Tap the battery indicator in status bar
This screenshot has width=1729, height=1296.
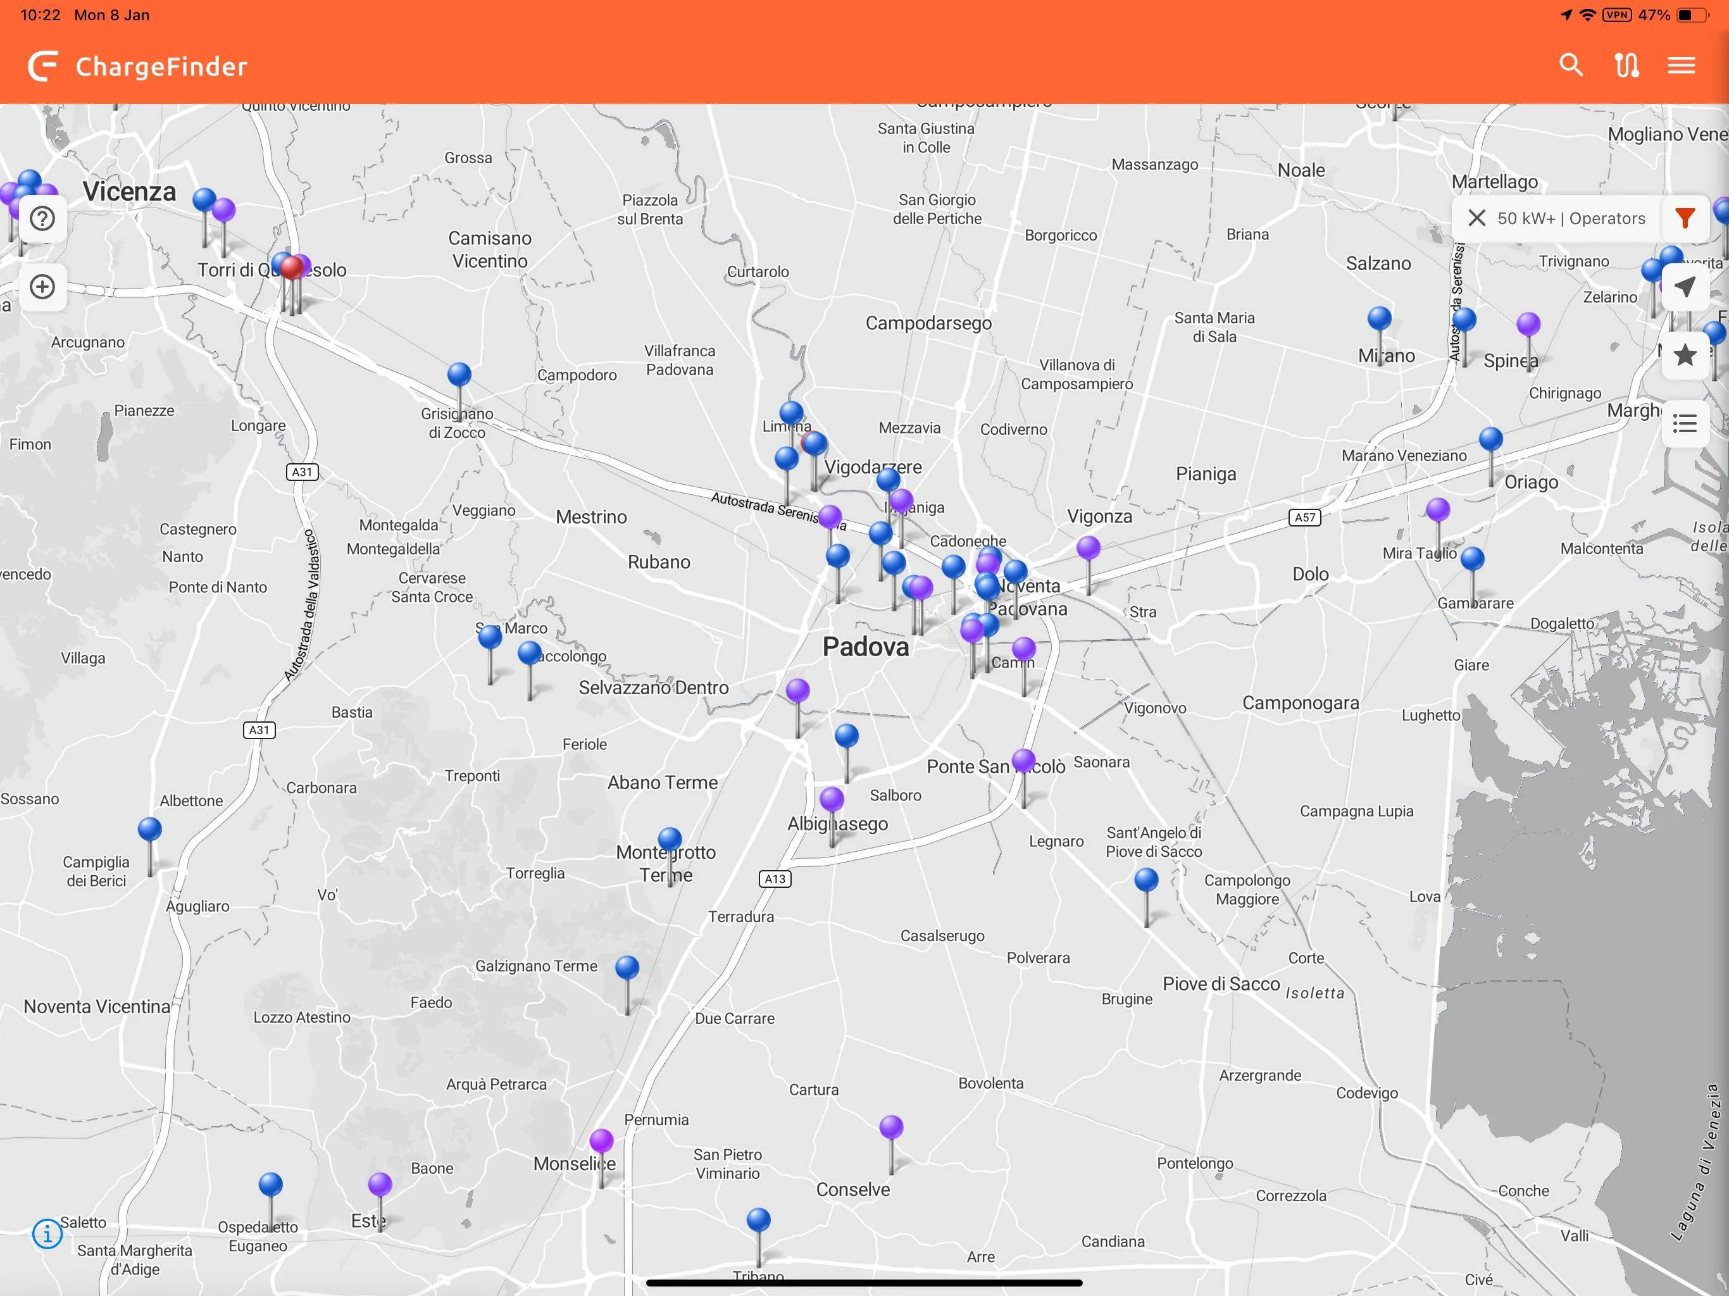click(1692, 15)
